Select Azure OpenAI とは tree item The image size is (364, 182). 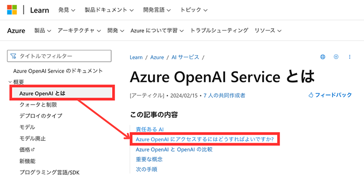[x=62, y=93]
